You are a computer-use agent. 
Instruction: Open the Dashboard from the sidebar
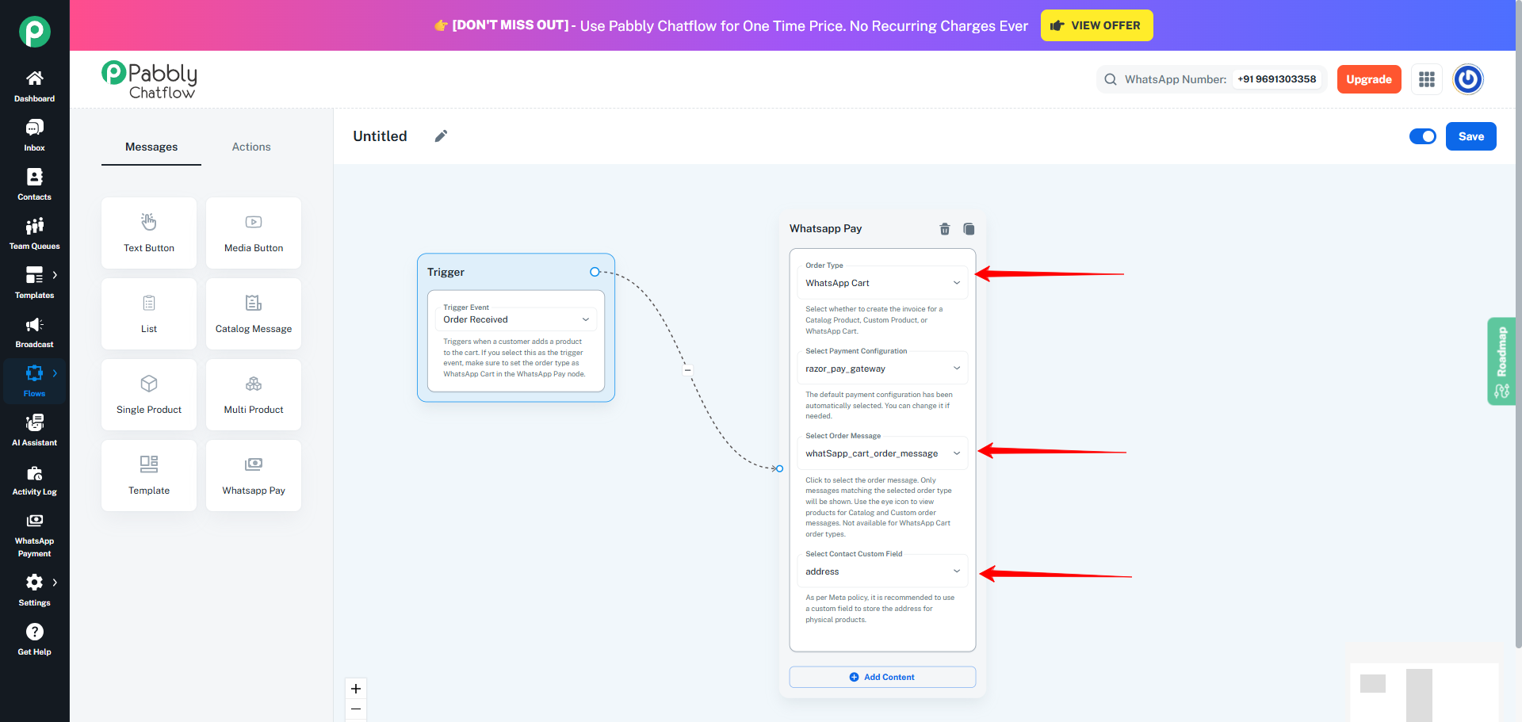[x=34, y=87]
